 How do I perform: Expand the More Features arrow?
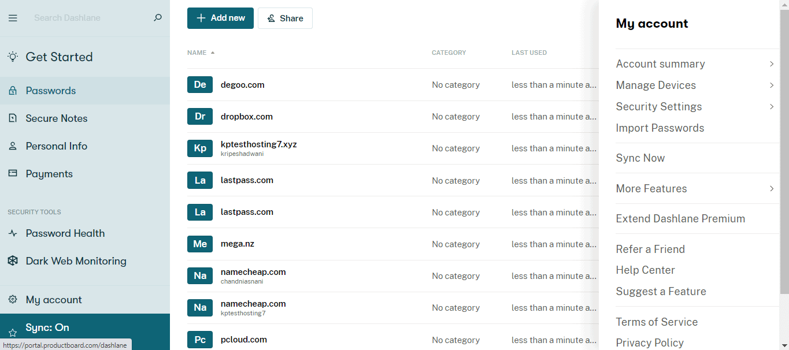coord(772,189)
